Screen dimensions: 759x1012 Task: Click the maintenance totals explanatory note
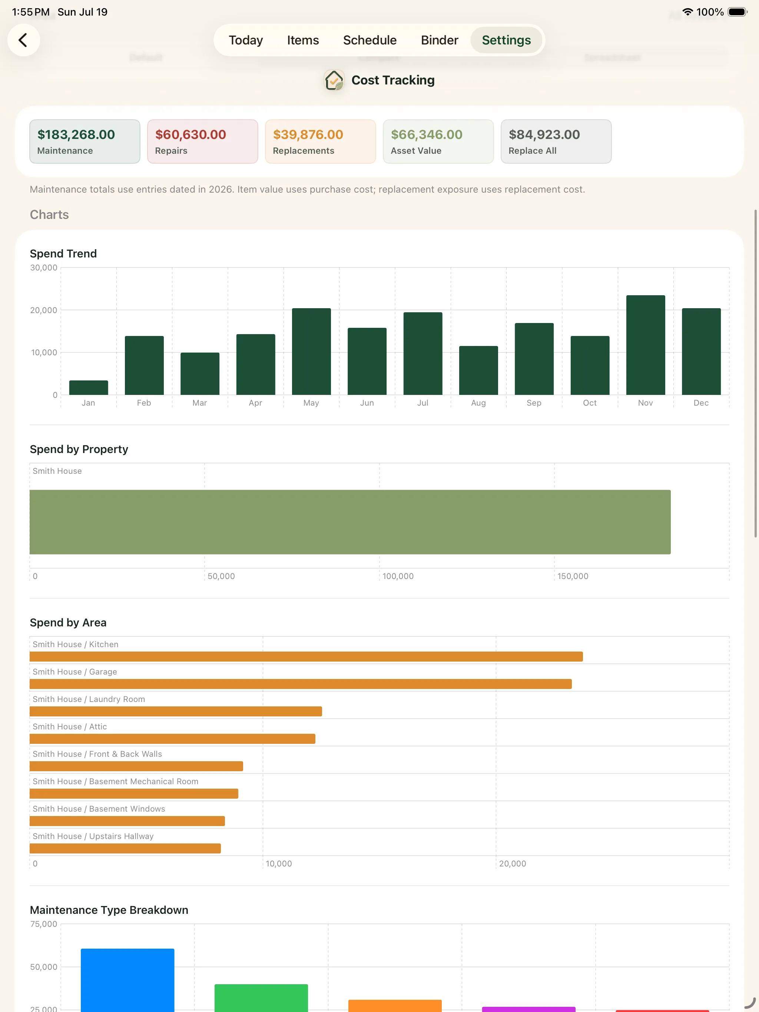pyautogui.click(x=307, y=189)
